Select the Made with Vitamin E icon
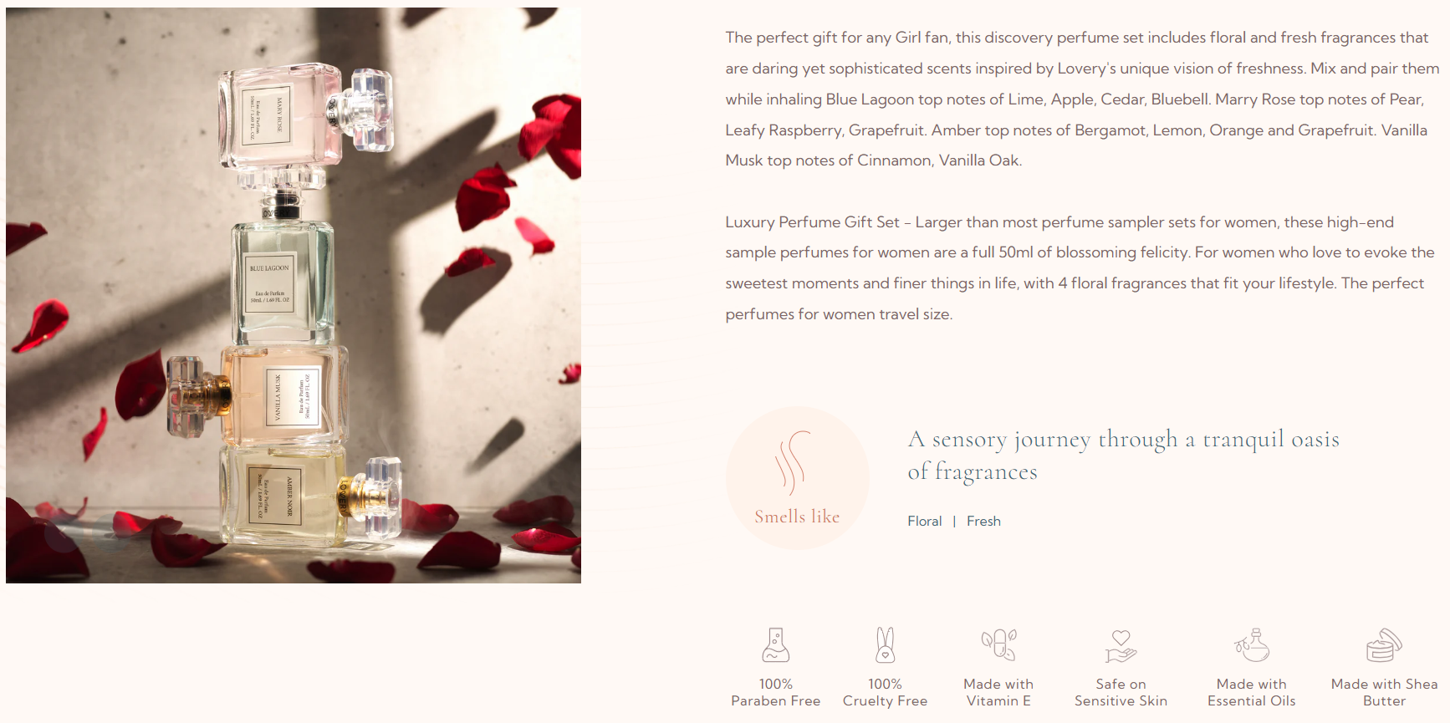Screen dimensions: 1450x723 click(998, 645)
